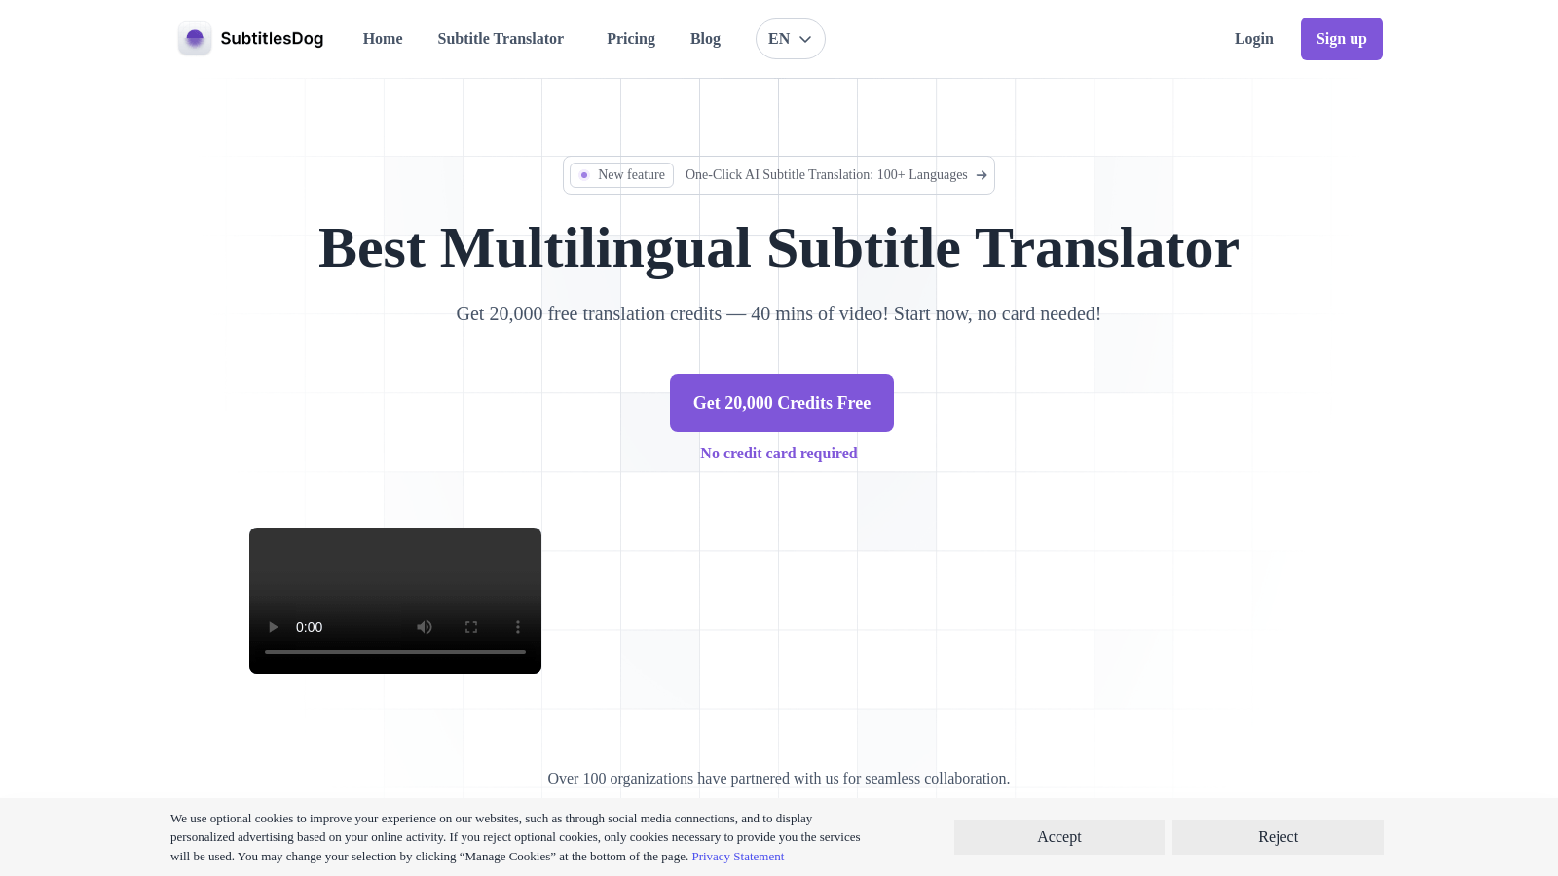Open the video player more options menu
Viewport: 1558px width, 876px height.
[518, 627]
